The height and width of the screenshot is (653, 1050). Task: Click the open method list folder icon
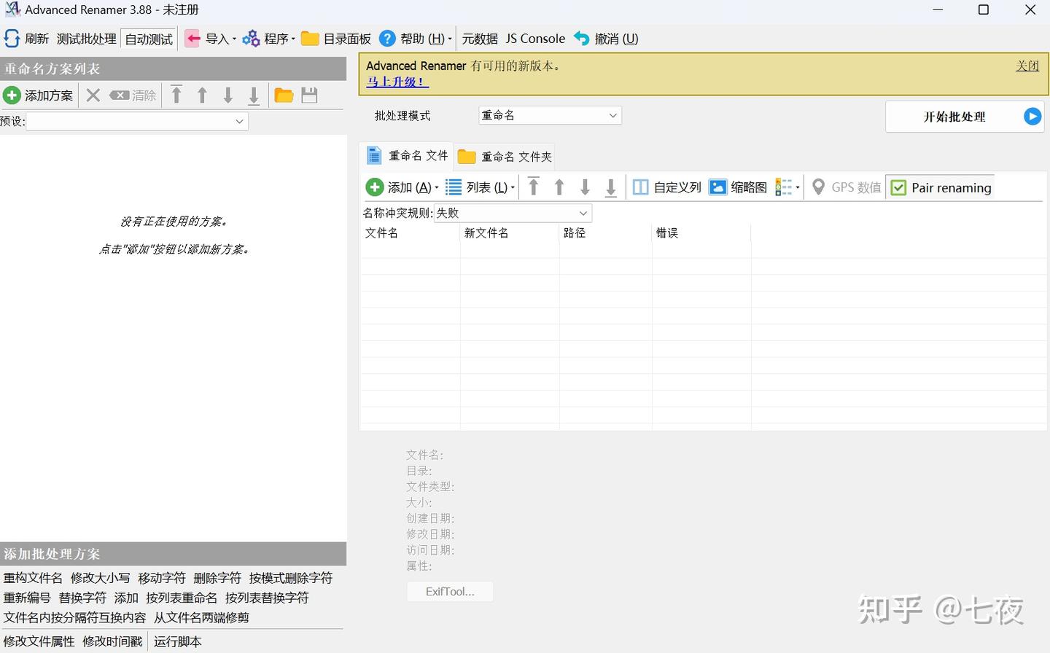point(284,95)
